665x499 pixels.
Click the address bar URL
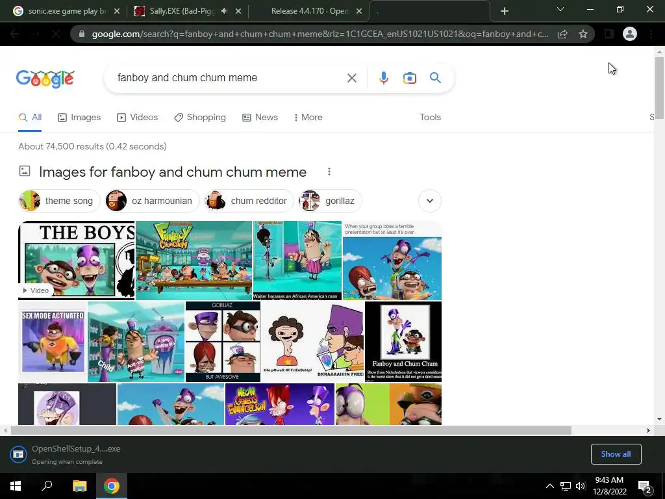tap(320, 34)
